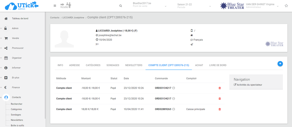Expand the user account dropdown arrow

pos(278,6)
